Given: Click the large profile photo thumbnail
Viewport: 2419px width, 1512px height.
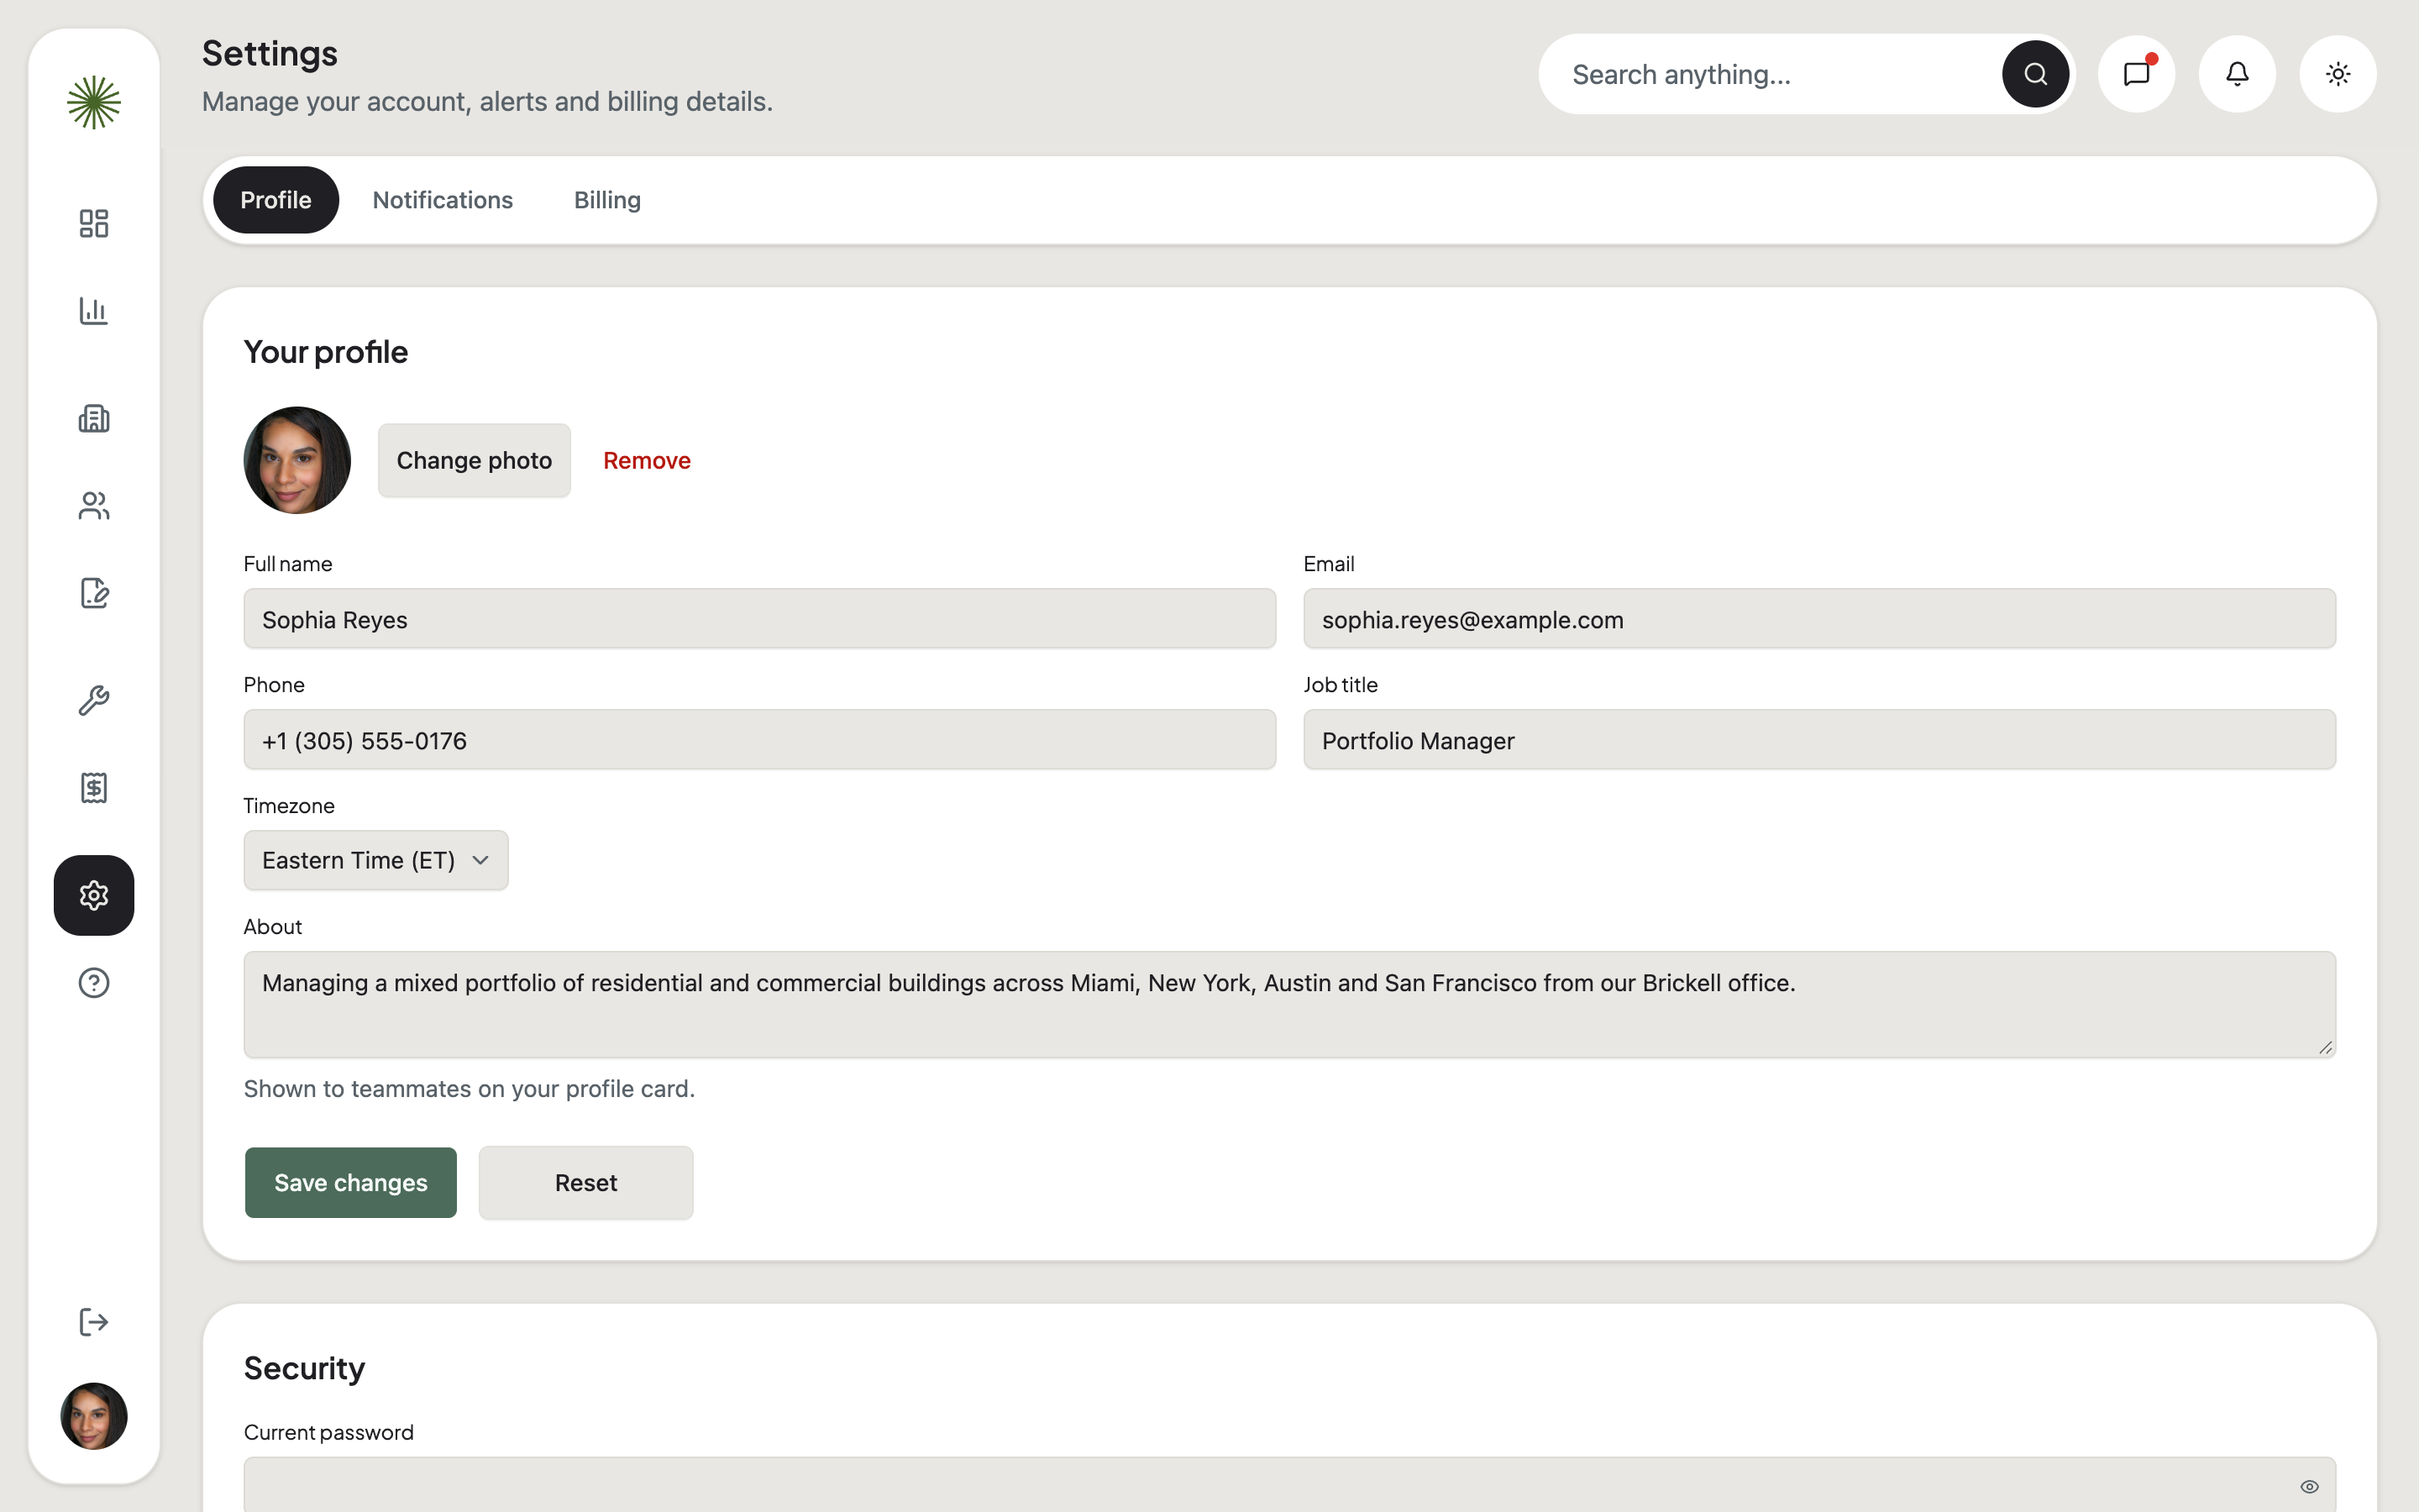Looking at the screenshot, I should point(296,460).
